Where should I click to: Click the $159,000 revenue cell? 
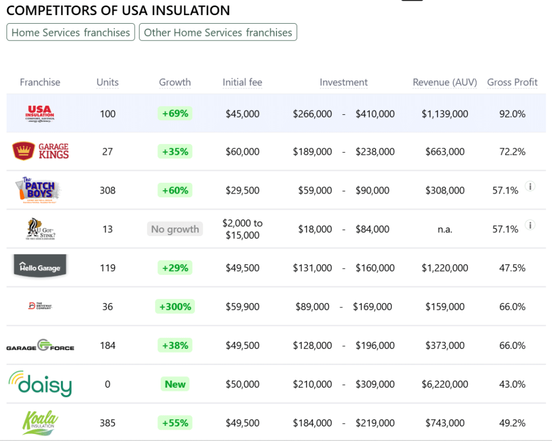(x=445, y=307)
